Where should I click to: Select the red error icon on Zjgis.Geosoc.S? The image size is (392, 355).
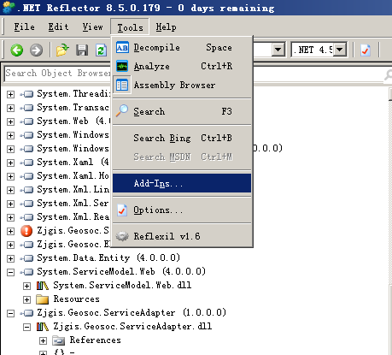(26, 231)
